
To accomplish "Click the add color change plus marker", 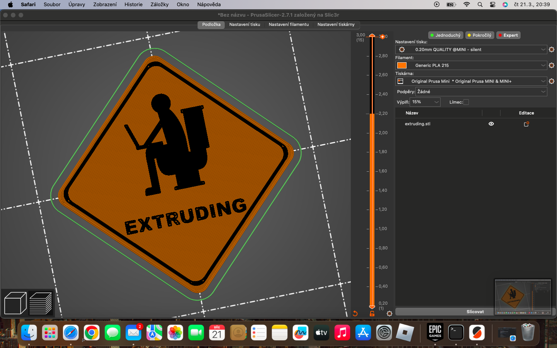I will pyautogui.click(x=382, y=37).
